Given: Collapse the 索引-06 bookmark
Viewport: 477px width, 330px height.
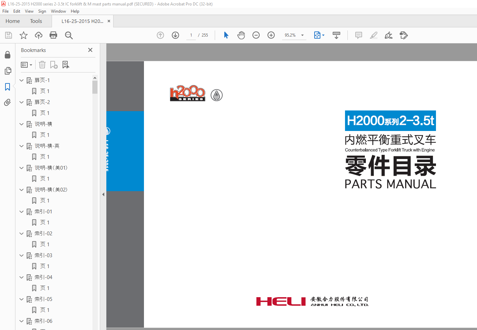Looking at the screenshot, I should (x=22, y=321).
